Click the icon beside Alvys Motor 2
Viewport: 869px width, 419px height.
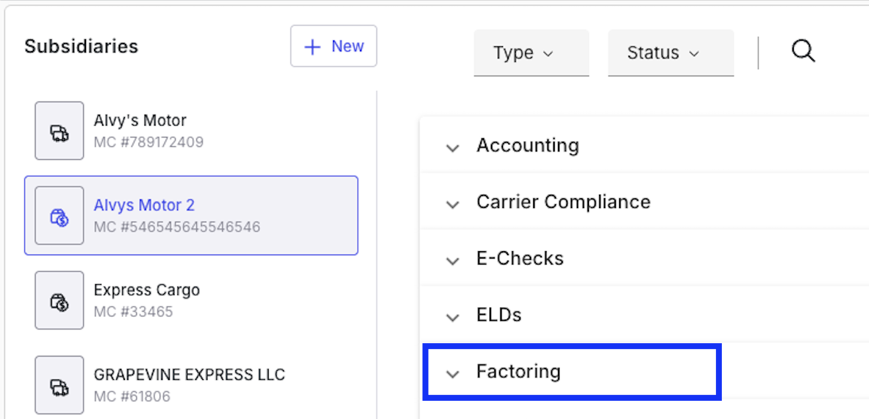click(60, 216)
